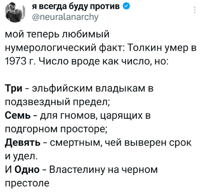The height and width of the screenshot is (192, 203).
Task: Click the bold word "Одно"
Action: pos(27,169)
